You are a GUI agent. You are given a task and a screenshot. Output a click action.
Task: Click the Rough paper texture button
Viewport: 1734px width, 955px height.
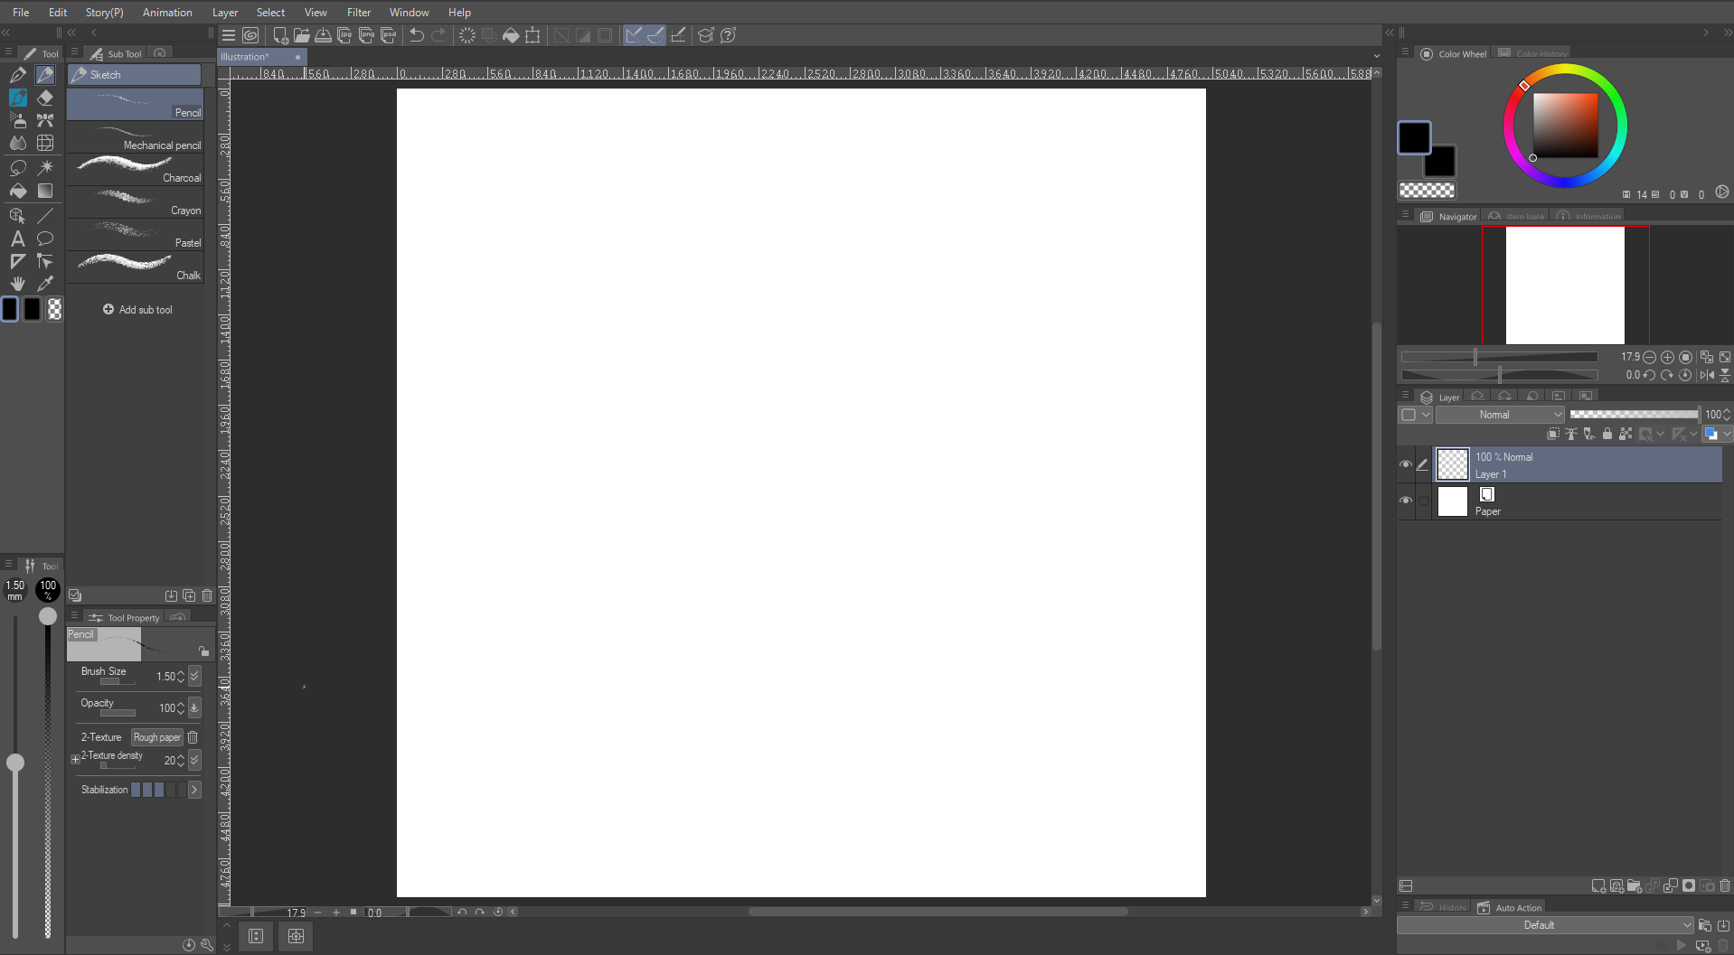click(157, 737)
